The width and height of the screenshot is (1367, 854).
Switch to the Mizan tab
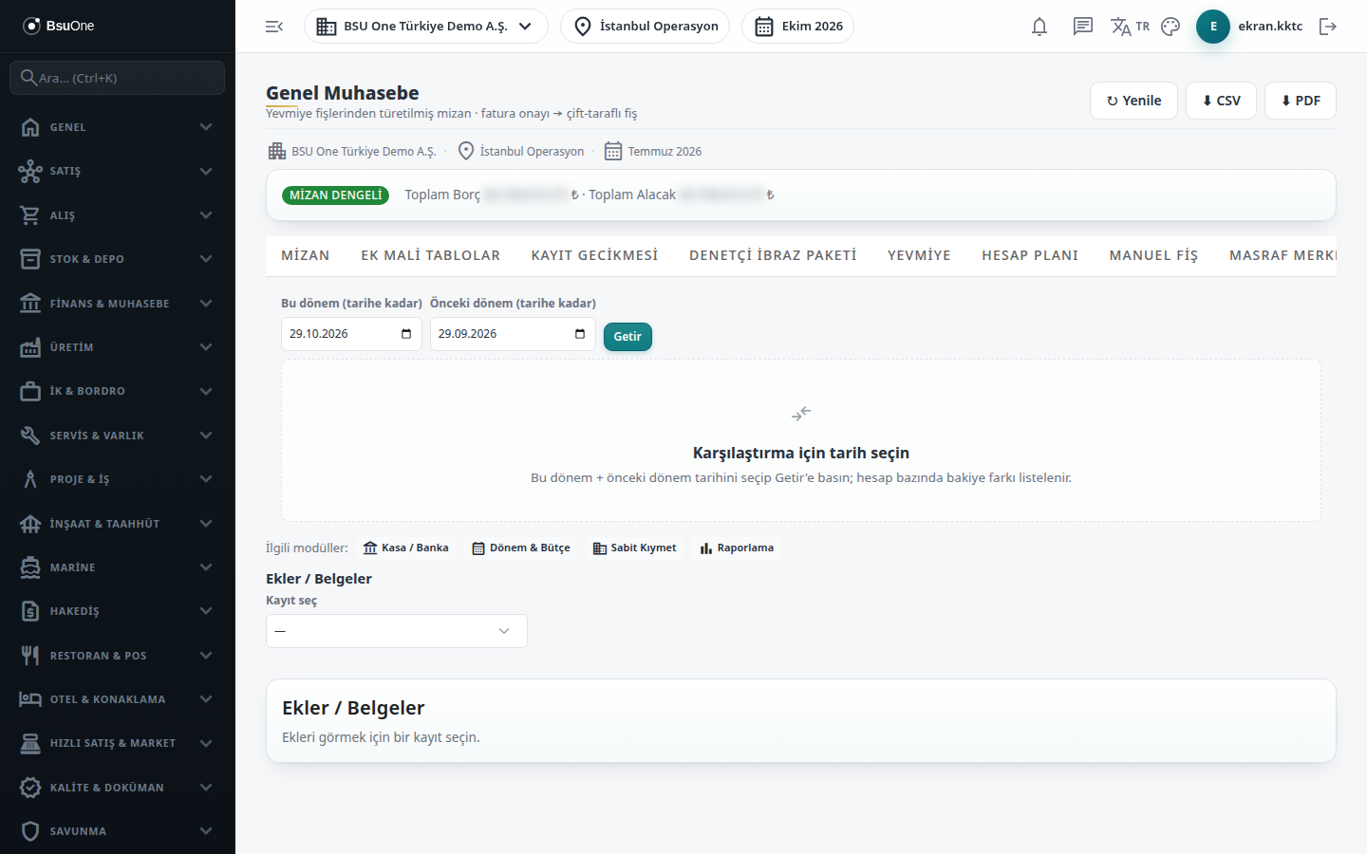[x=306, y=255]
